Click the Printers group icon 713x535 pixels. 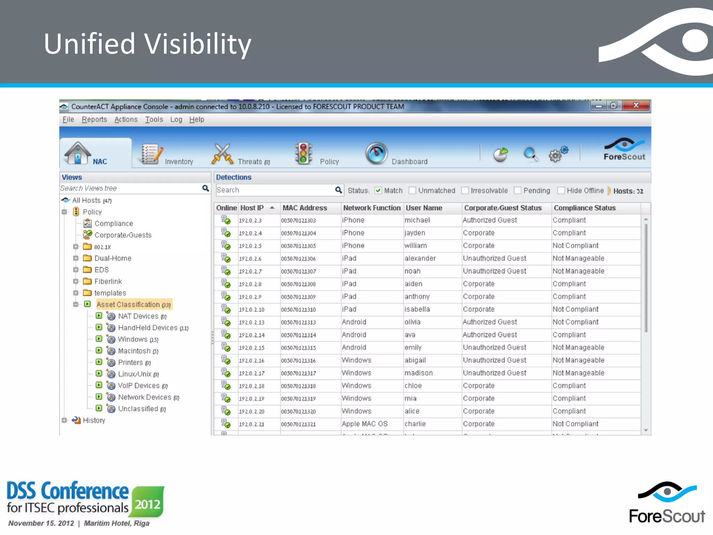pos(111,363)
